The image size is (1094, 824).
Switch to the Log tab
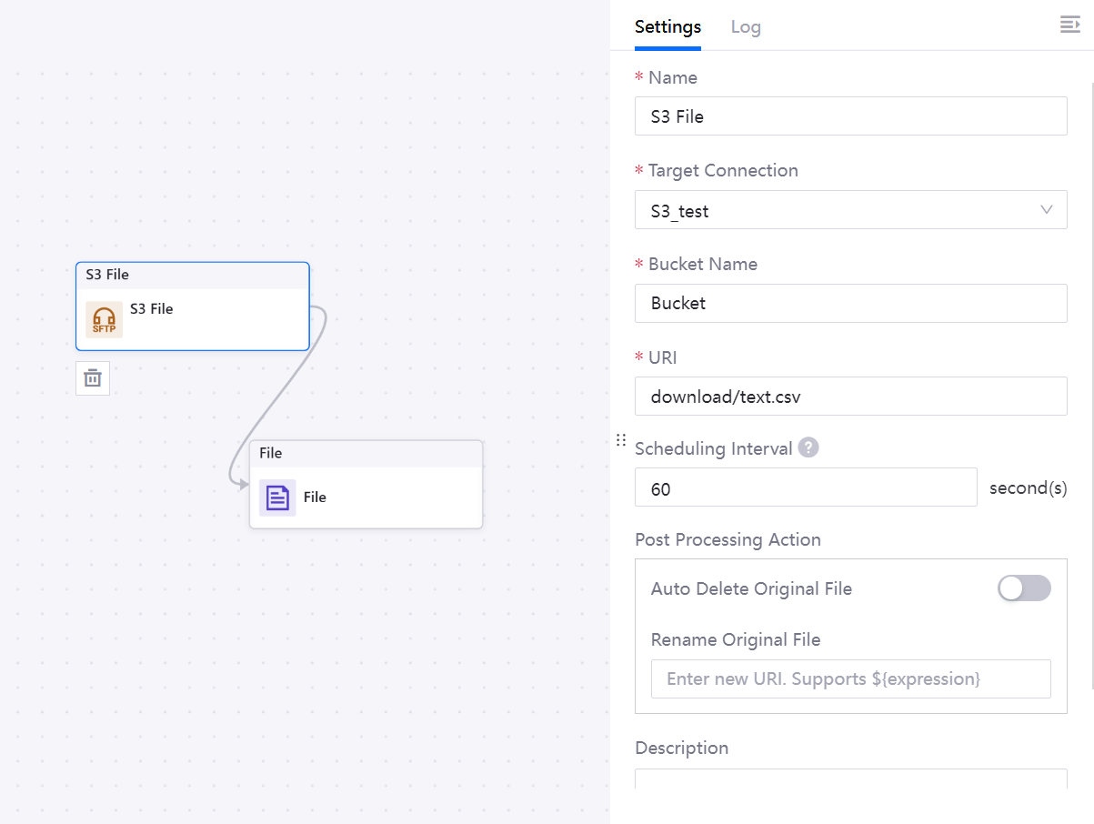[746, 26]
